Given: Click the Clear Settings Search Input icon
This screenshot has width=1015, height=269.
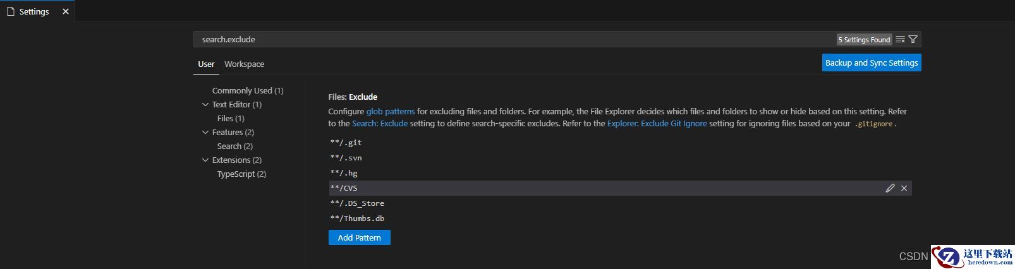Looking at the screenshot, I should point(900,39).
